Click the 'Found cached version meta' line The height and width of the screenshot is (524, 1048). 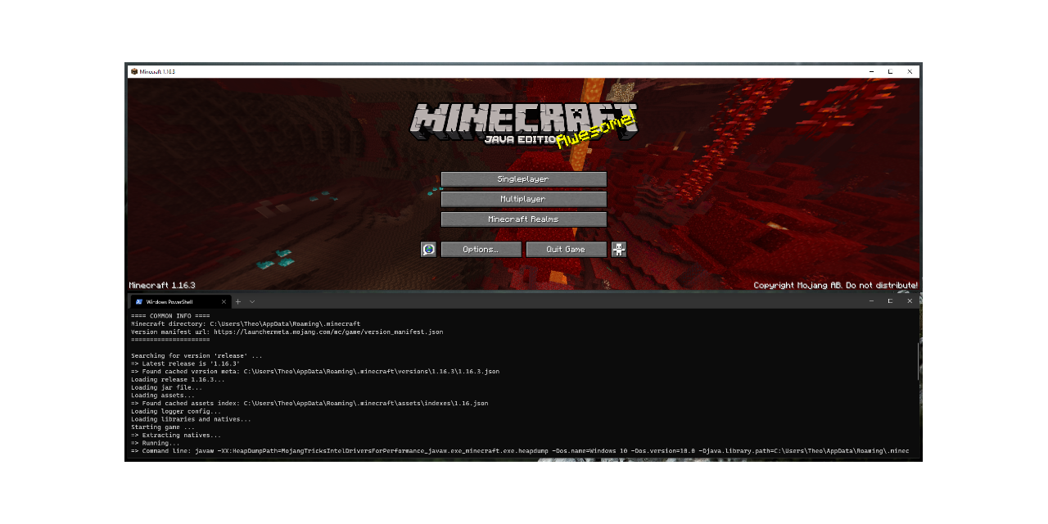pos(315,372)
